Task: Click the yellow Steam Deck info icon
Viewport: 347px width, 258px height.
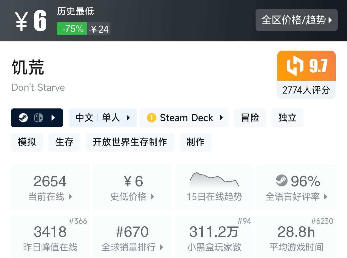Action: pos(151,118)
